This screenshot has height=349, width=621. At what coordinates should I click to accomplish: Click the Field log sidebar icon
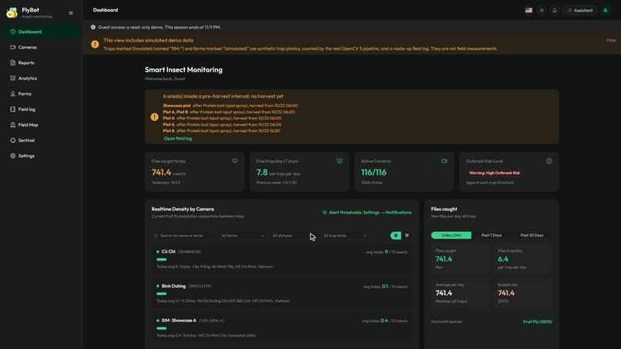tap(12, 109)
